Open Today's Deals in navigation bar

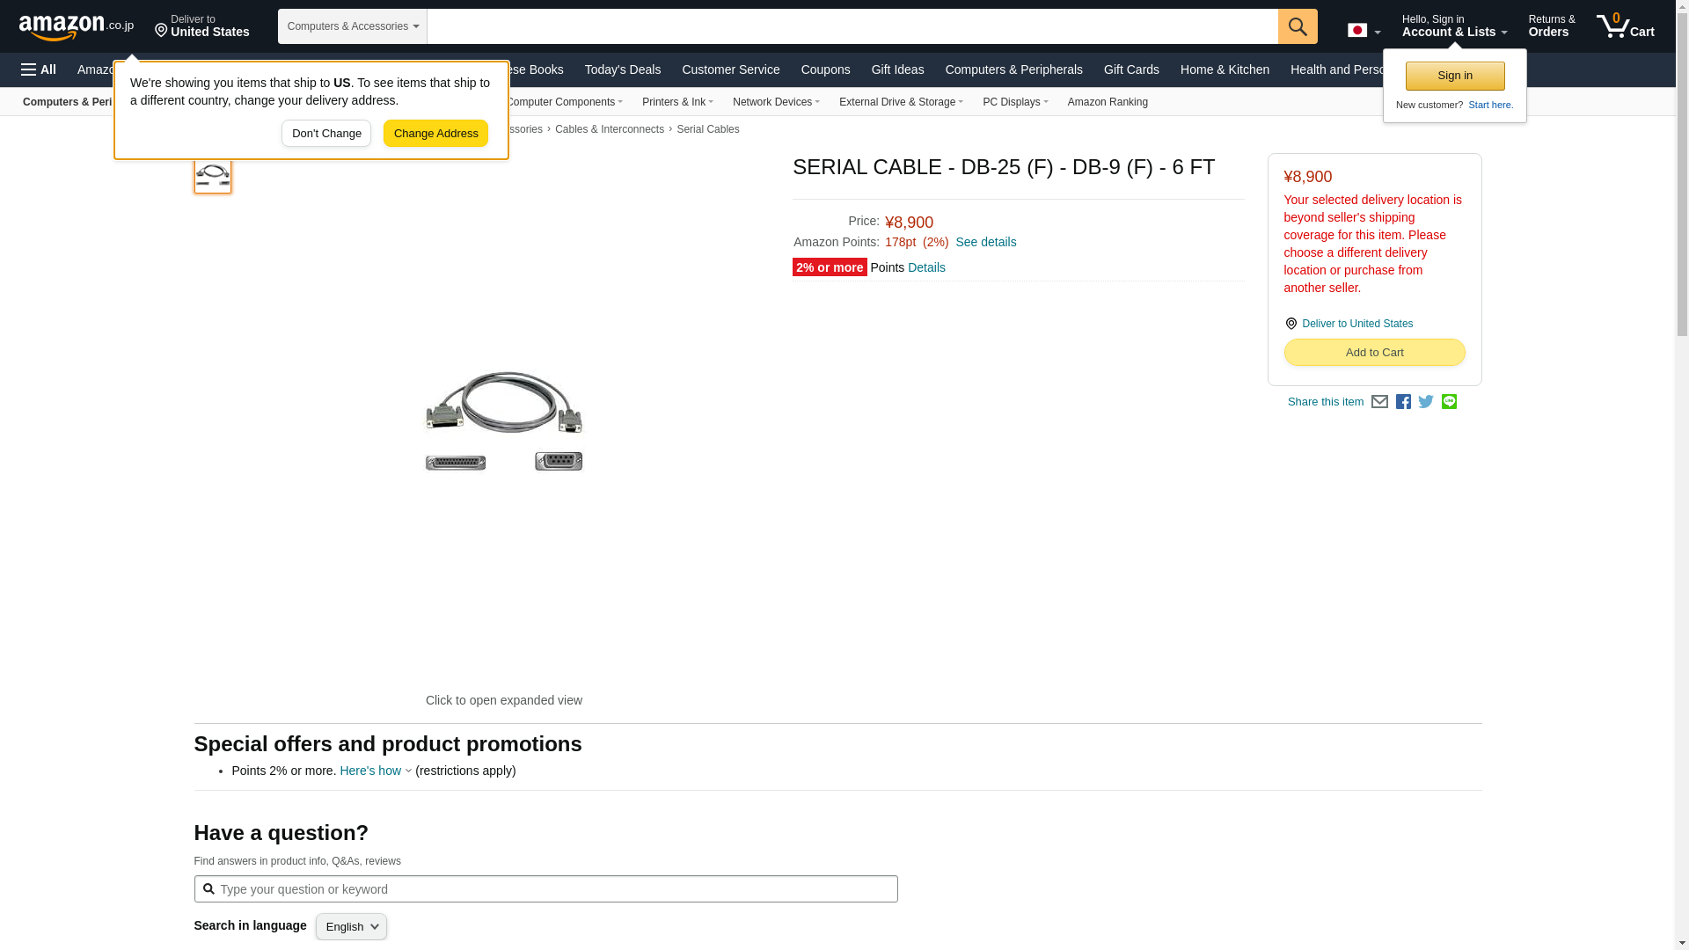point(622,69)
